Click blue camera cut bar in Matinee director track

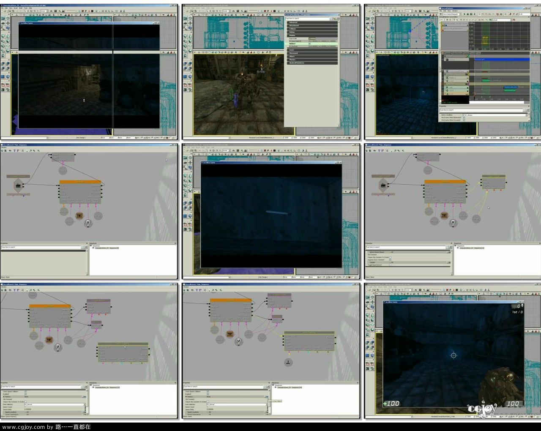(502, 59)
